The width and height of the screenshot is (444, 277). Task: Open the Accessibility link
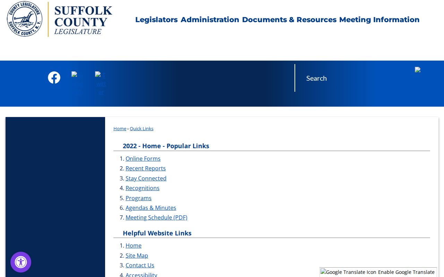[141, 275]
